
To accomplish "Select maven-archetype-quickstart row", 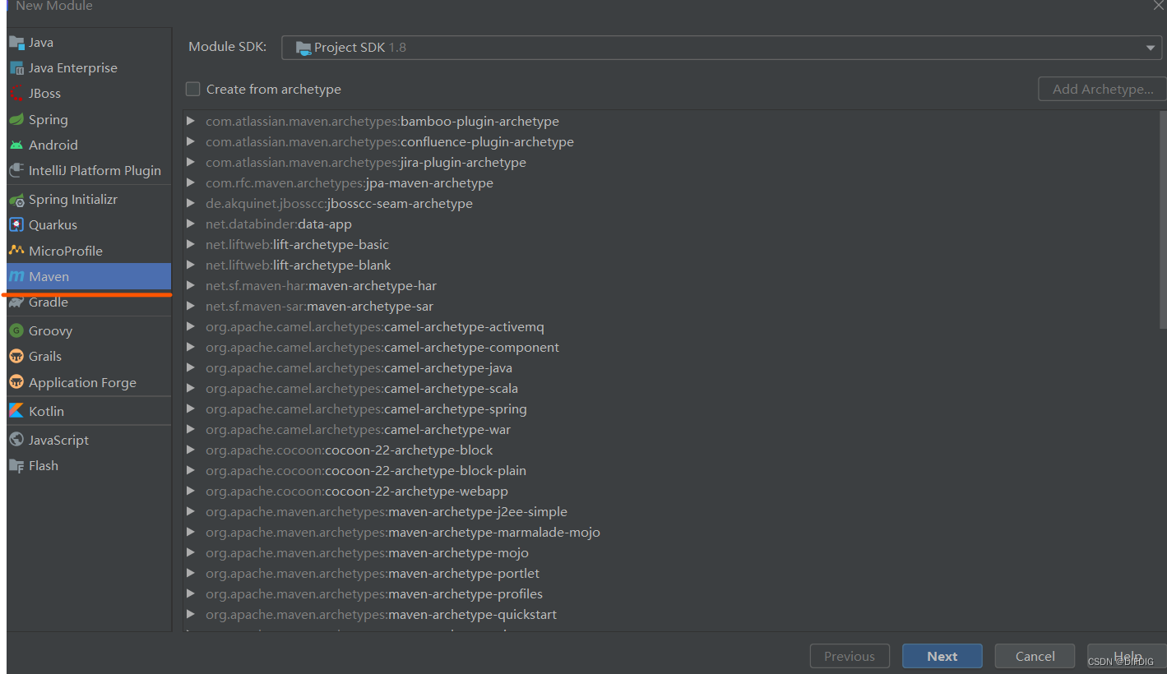I will tap(671, 614).
